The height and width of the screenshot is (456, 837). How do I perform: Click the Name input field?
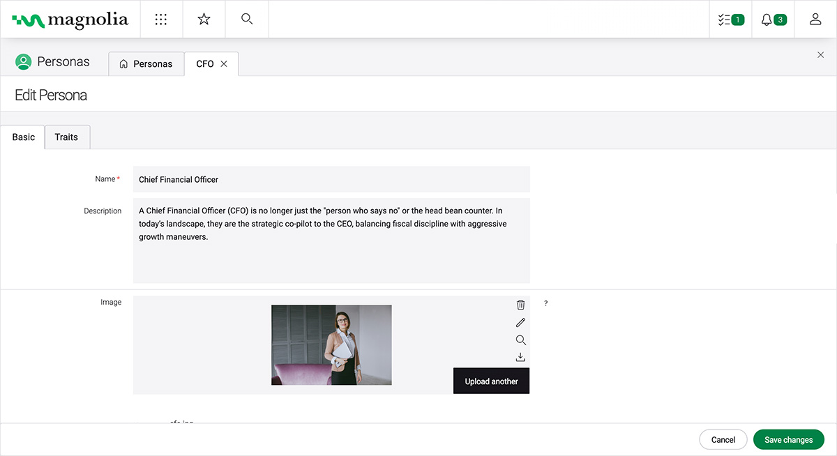[x=331, y=180]
